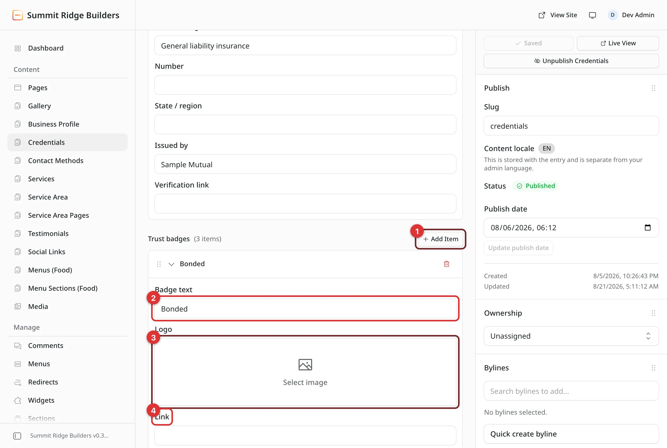The height and width of the screenshot is (448, 667).
Task: Click the Social Links document icon
Action: point(18,252)
